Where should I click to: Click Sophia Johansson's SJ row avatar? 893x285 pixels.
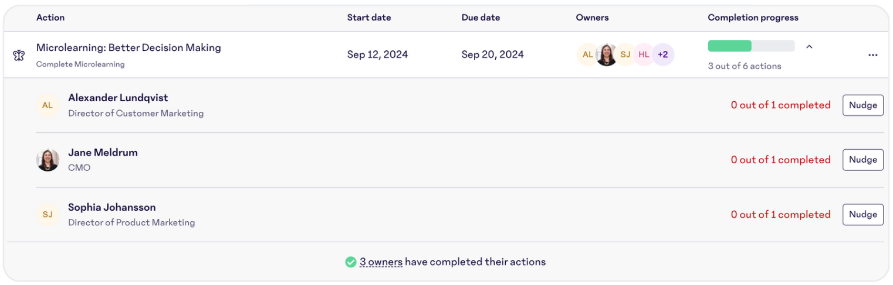tap(48, 215)
